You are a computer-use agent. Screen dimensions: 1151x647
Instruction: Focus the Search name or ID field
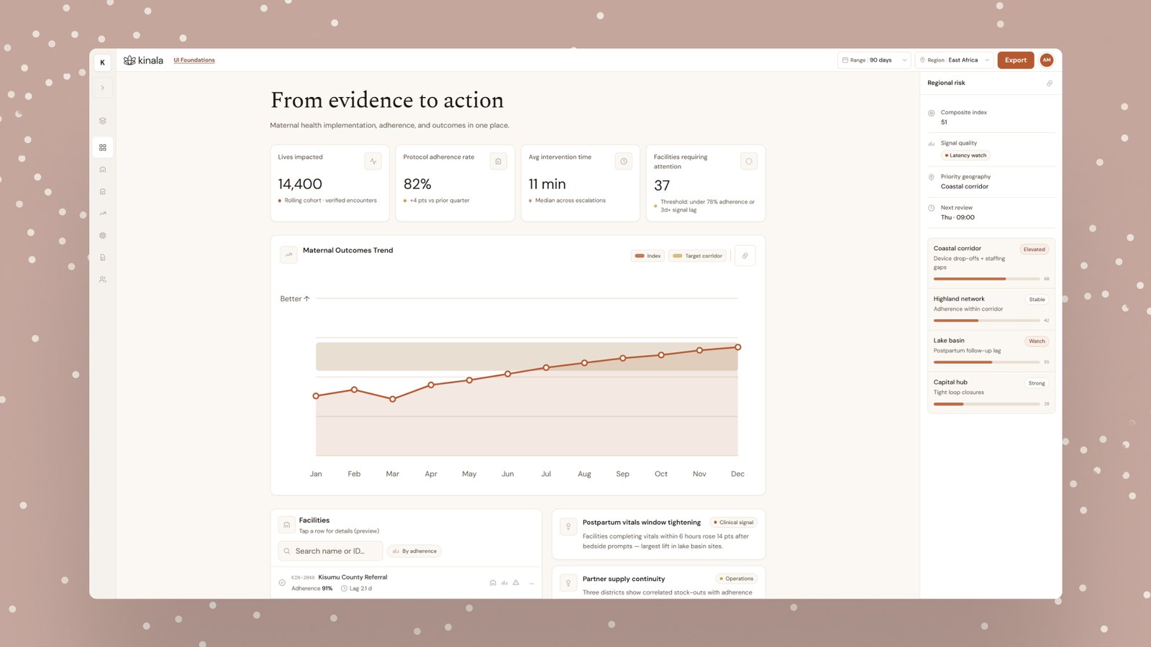330,551
